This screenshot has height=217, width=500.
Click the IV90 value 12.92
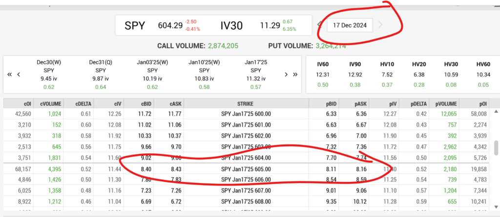tap(355, 74)
